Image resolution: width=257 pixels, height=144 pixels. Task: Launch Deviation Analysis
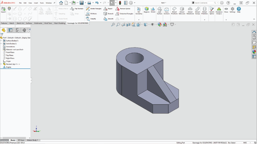click(219, 11)
